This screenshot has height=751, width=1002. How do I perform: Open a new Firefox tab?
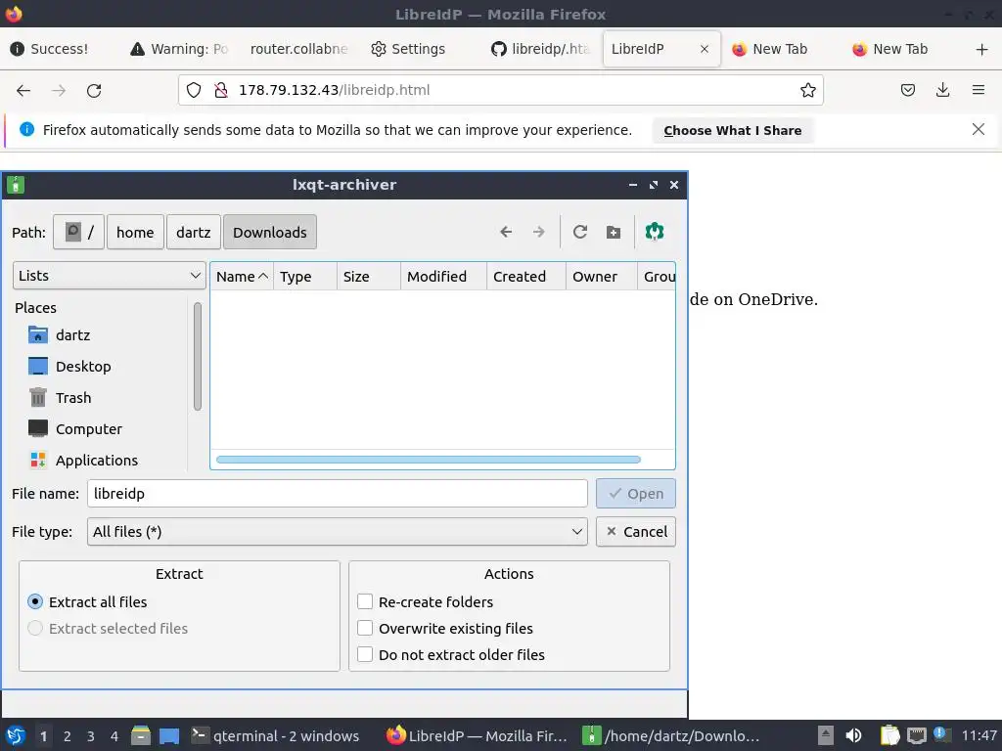(x=981, y=49)
